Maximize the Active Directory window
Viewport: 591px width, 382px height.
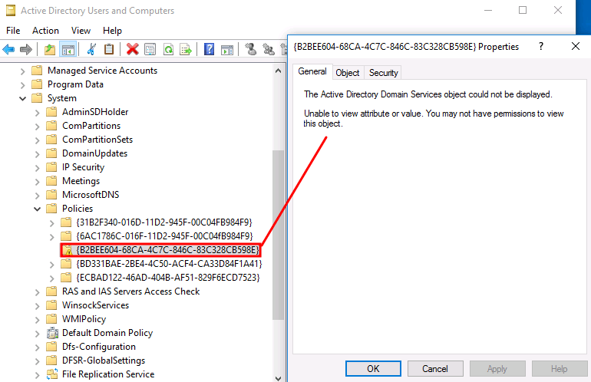(523, 10)
